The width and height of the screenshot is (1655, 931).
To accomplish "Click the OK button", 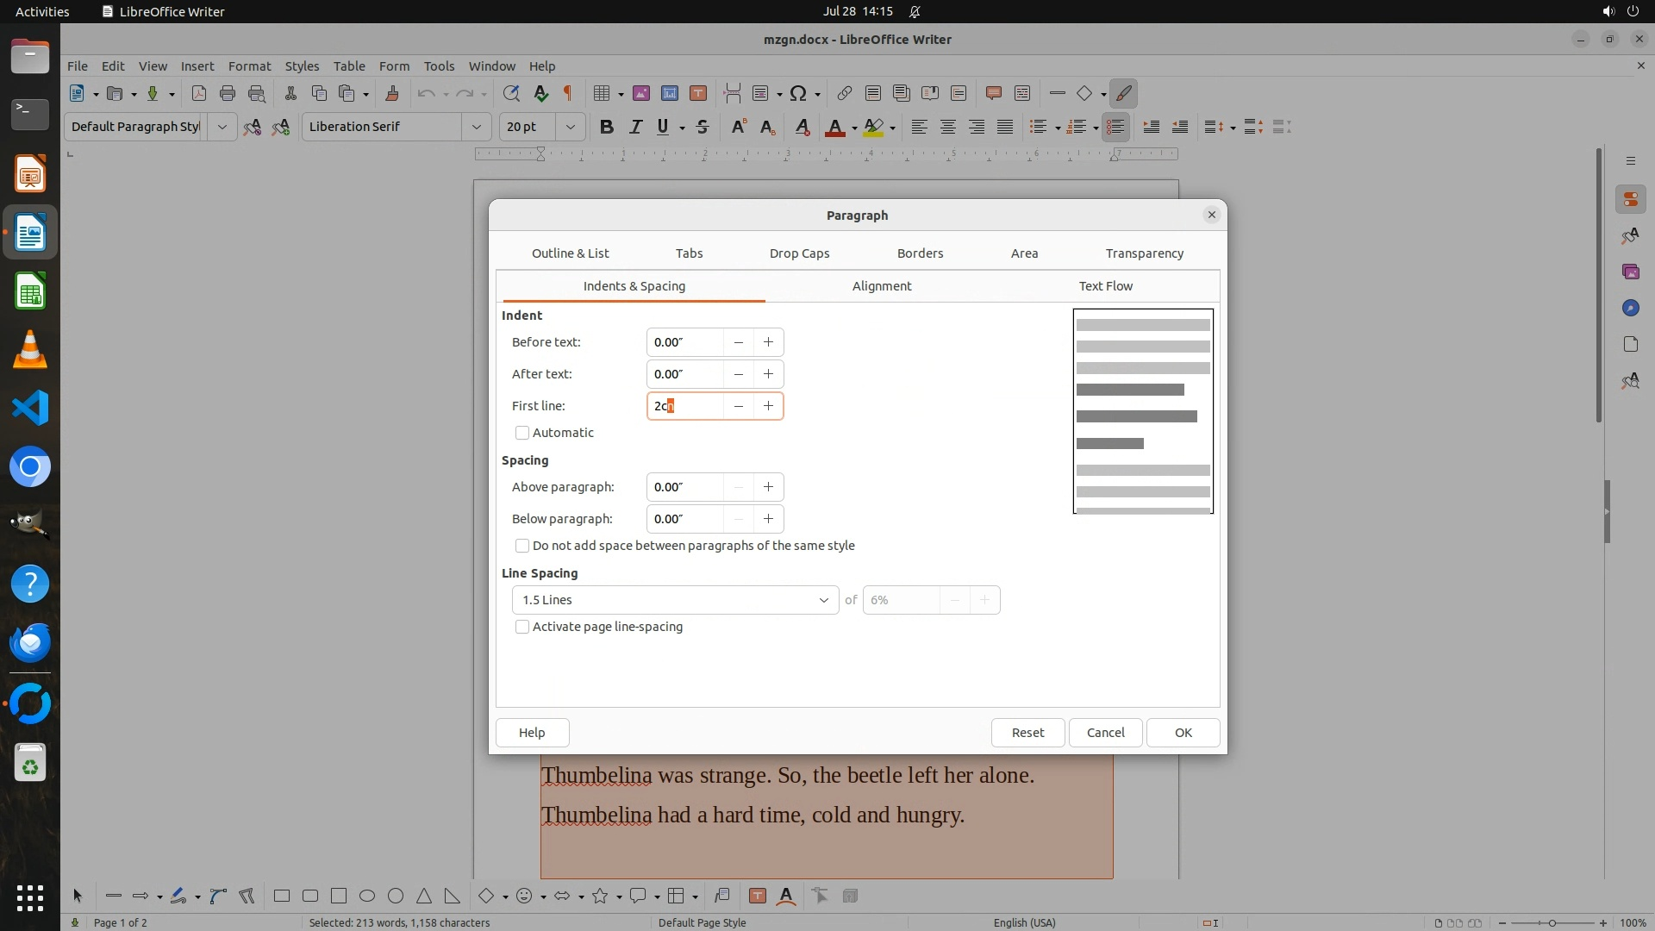I will pos(1183,733).
